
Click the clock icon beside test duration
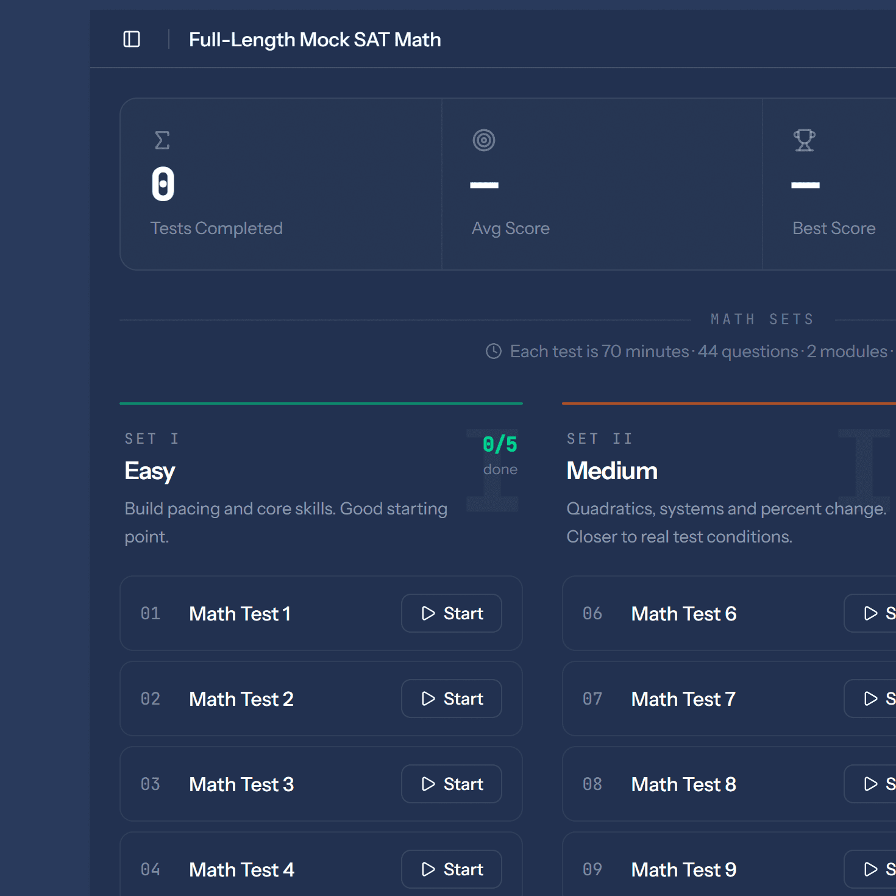click(494, 351)
